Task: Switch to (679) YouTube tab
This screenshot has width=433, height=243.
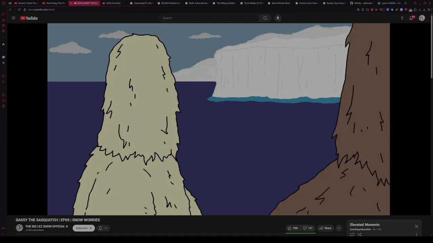Action: coord(112,3)
